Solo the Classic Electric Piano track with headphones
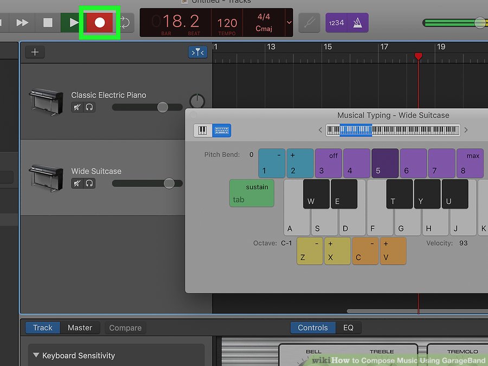488x366 pixels. click(x=89, y=107)
